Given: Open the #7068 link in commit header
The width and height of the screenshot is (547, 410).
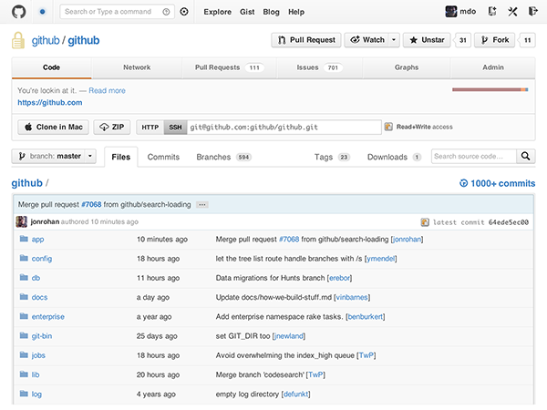Looking at the screenshot, I should click(x=91, y=205).
